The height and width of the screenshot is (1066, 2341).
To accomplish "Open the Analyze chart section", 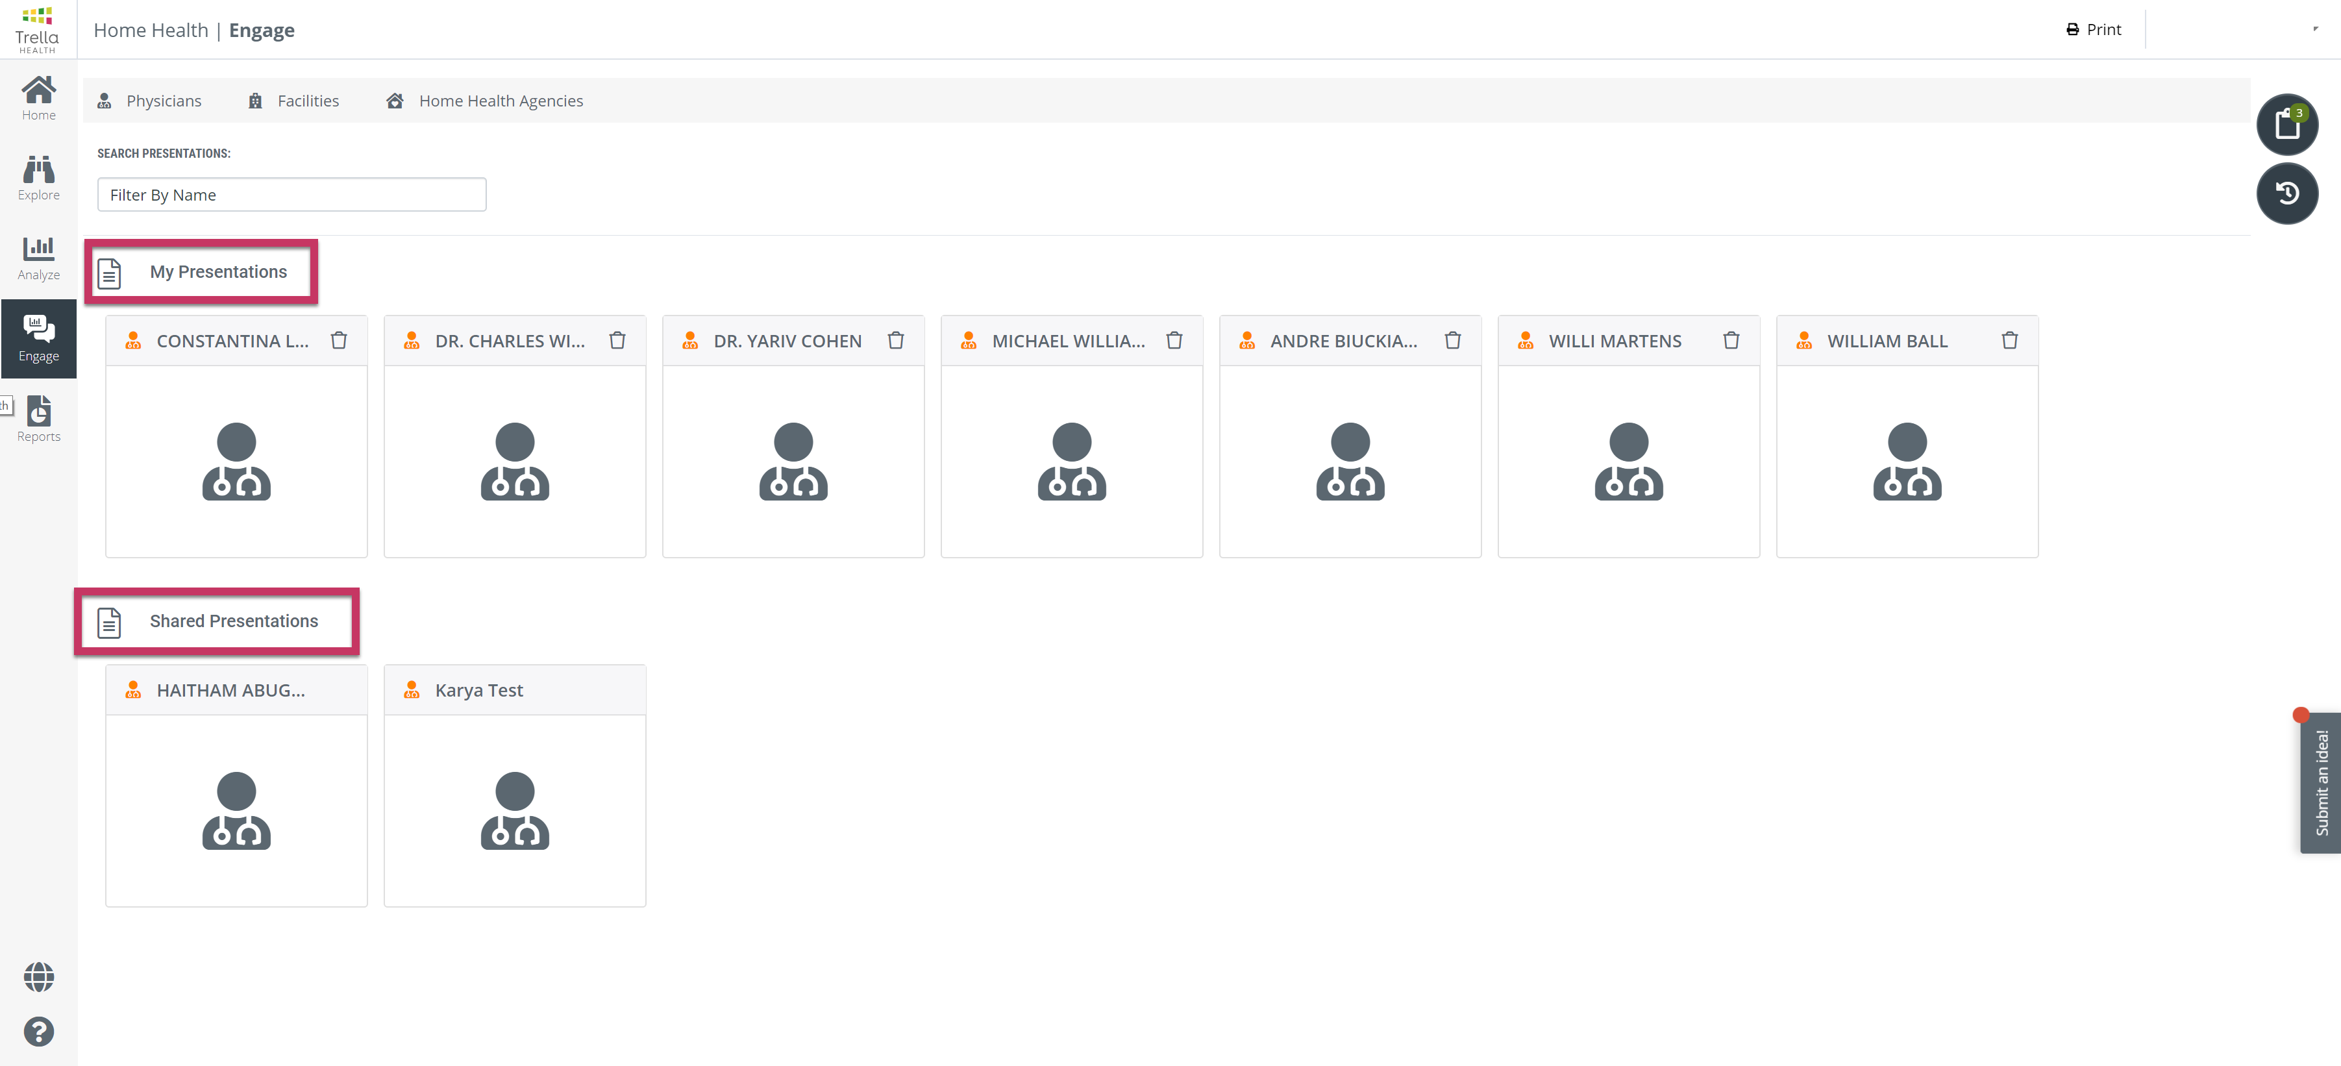I will (x=38, y=258).
